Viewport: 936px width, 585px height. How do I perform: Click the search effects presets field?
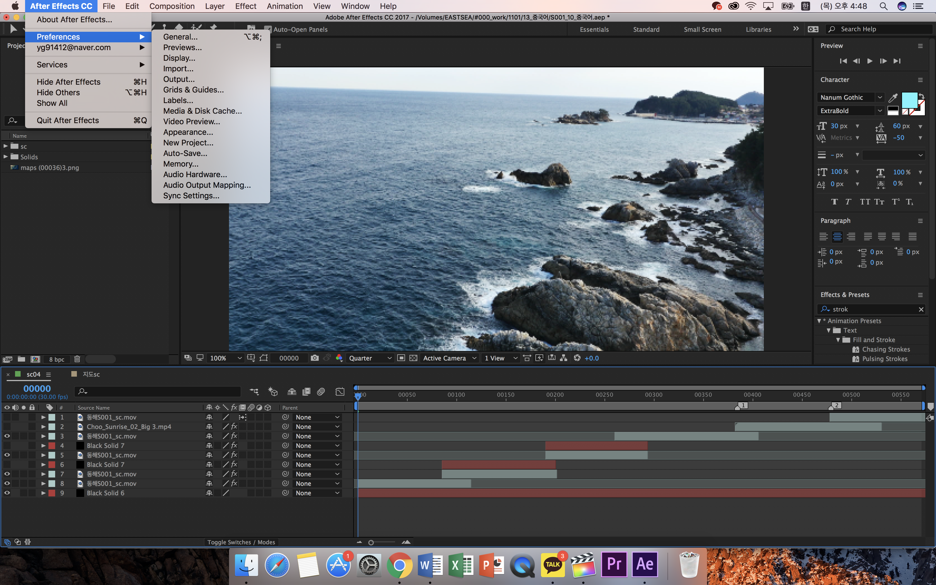click(870, 309)
